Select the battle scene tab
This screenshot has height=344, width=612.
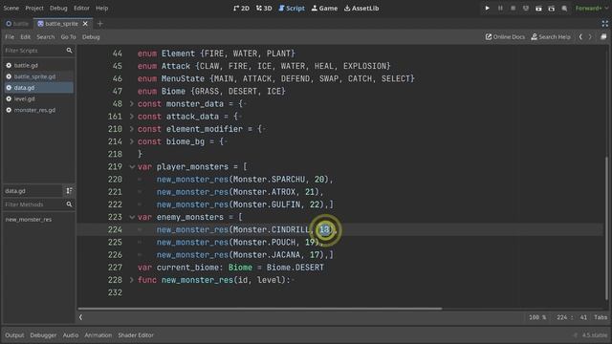(17, 24)
